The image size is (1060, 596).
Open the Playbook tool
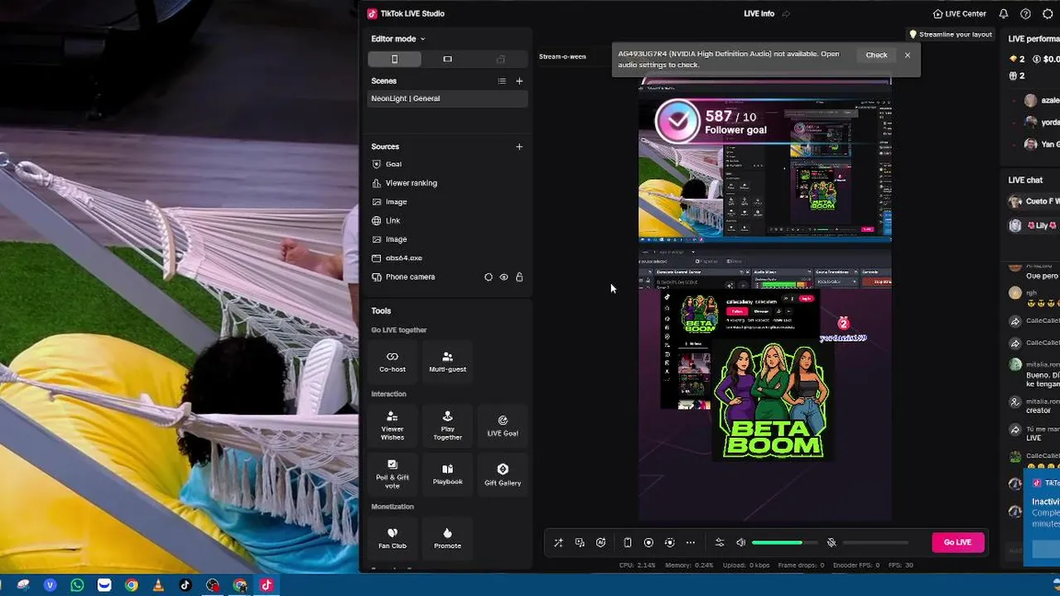tap(447, 473)
